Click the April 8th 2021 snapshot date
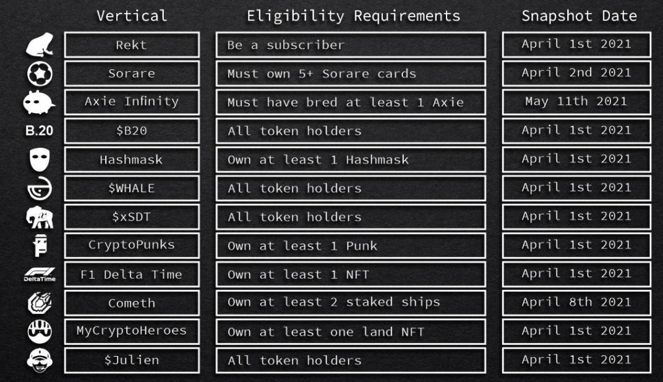 pos(576,303)
